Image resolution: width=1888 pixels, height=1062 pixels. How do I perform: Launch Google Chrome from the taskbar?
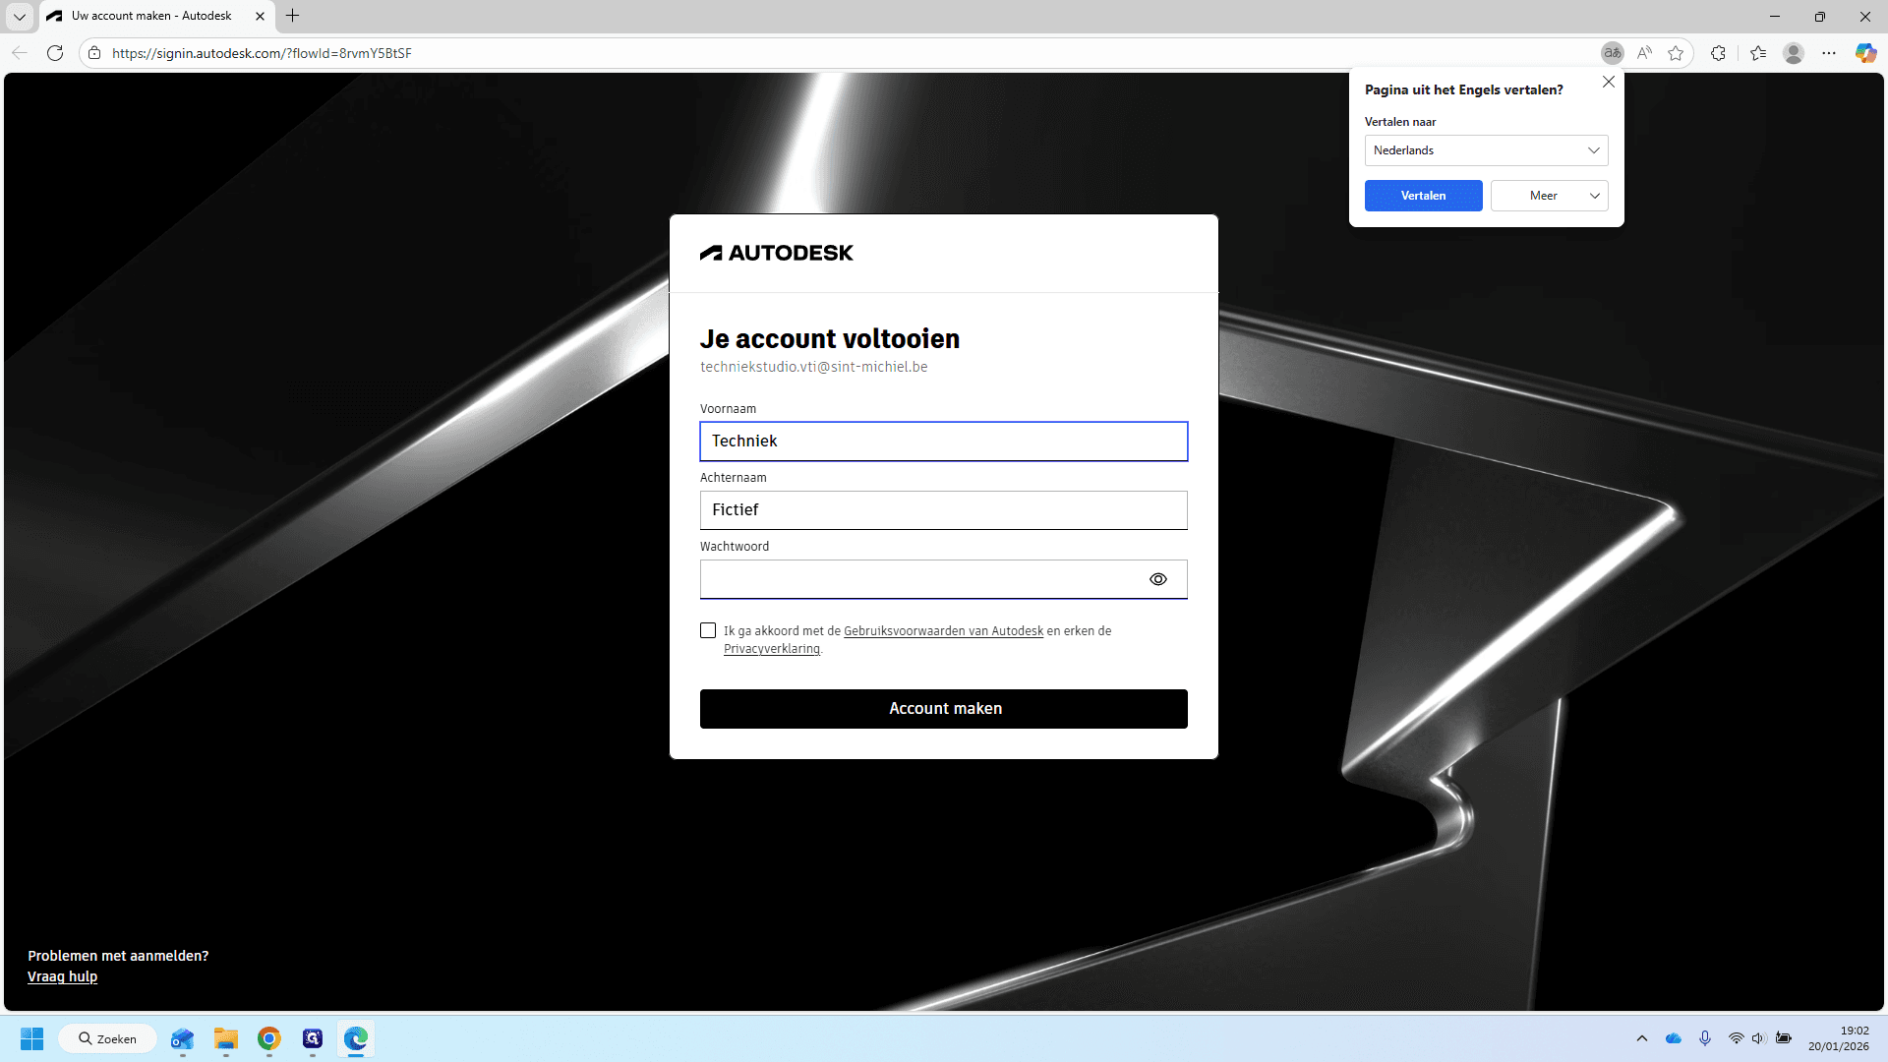(269, 1038)
